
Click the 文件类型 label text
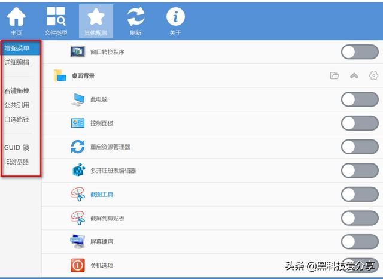tap(56, 33)
